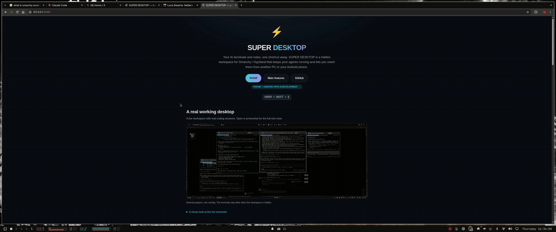Click the lightning bolt logo

tap(276, 32)
